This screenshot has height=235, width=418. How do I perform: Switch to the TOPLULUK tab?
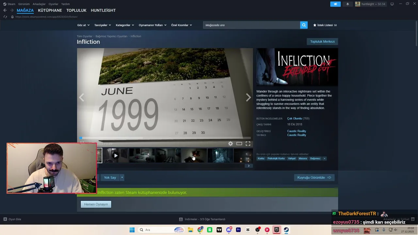pyautogui.click(x=76, y=10)
